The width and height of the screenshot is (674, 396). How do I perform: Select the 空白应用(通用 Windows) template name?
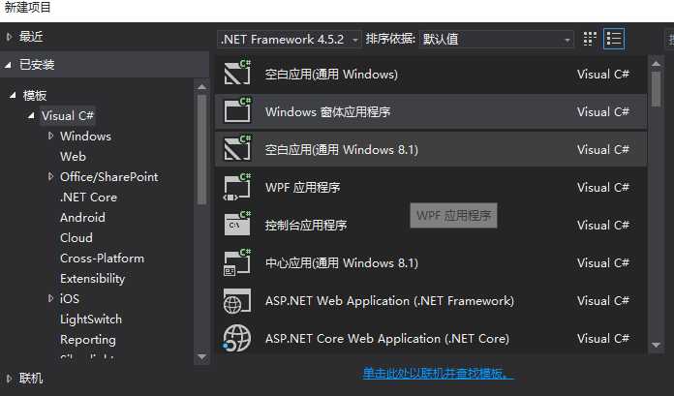(331, 75)
